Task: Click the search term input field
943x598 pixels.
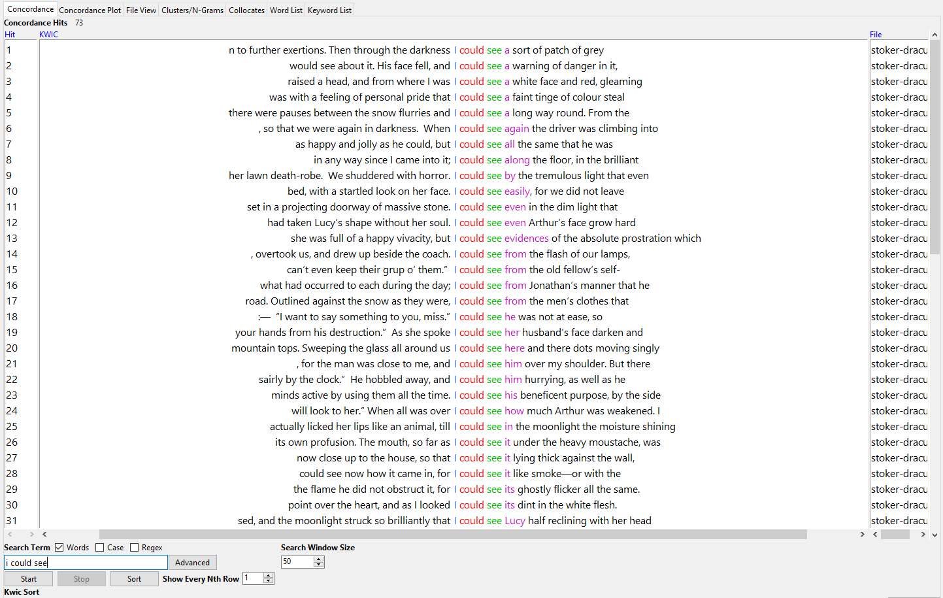Action: [85, 563]
